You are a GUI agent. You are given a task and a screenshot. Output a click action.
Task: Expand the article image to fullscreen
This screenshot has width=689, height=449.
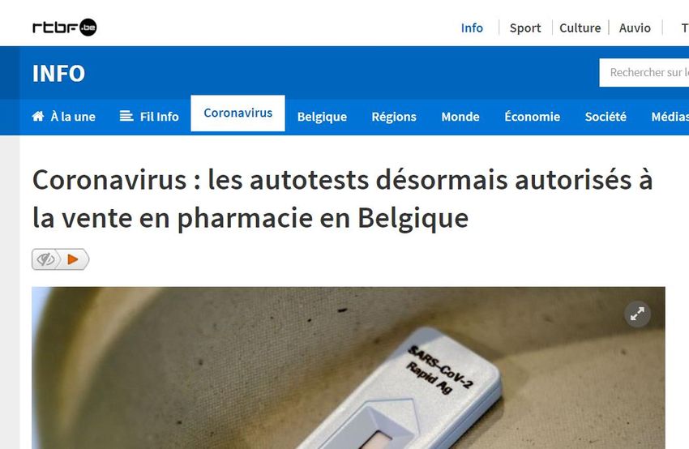(x=637, y=314)
